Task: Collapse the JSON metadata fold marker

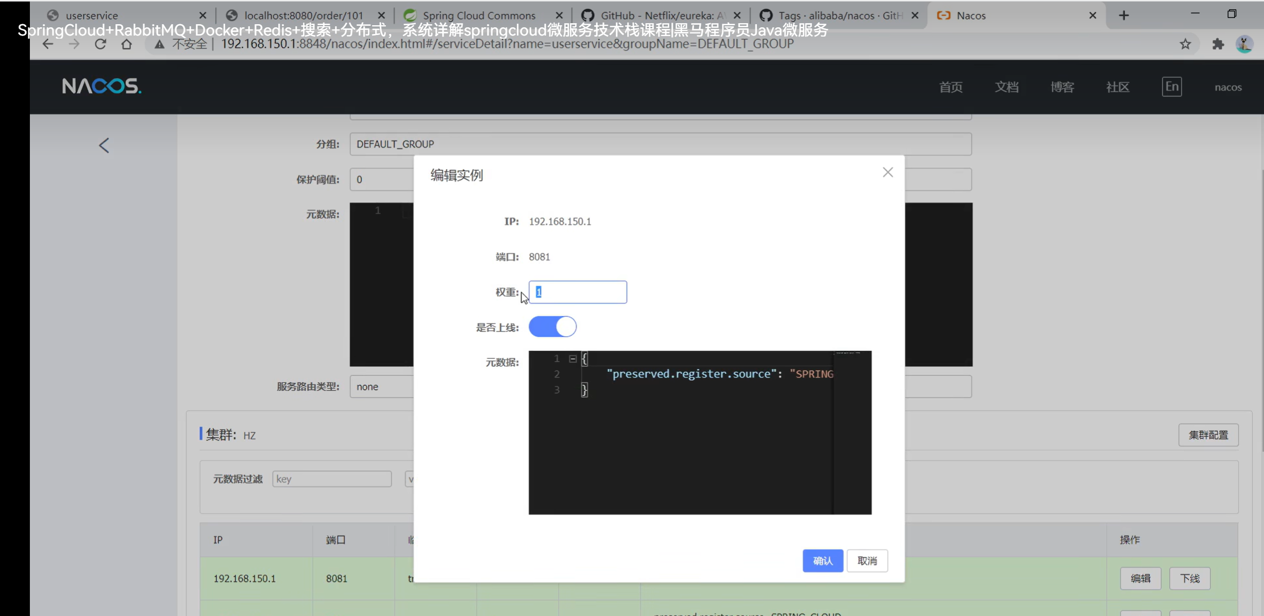Action: tap(572, 358)
